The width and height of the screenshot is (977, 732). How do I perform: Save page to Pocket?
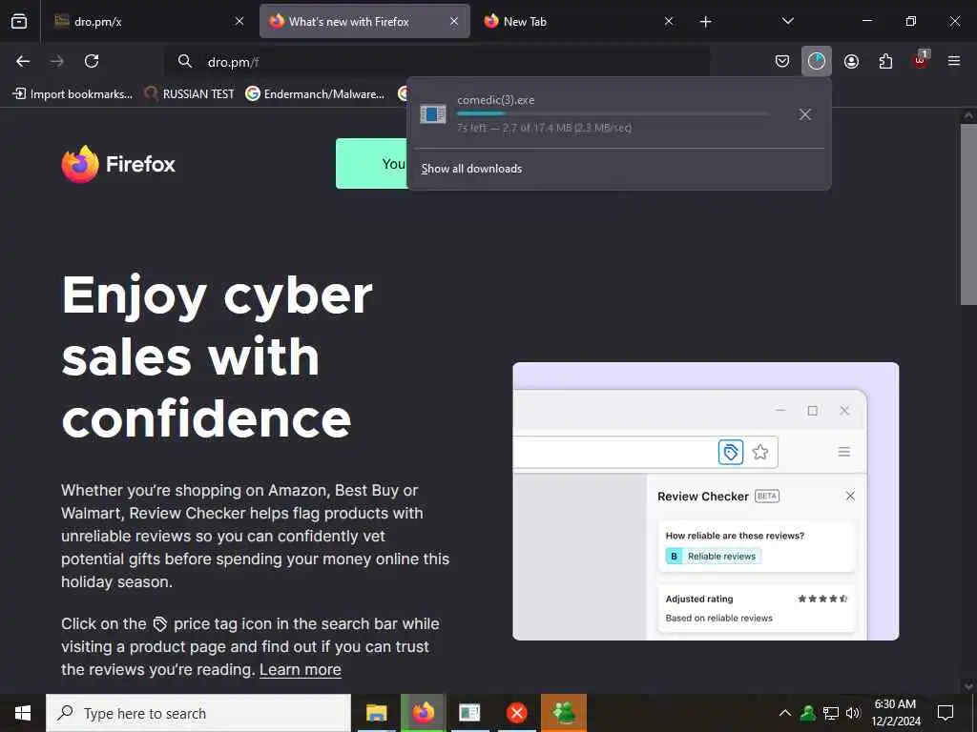(782, 61)
